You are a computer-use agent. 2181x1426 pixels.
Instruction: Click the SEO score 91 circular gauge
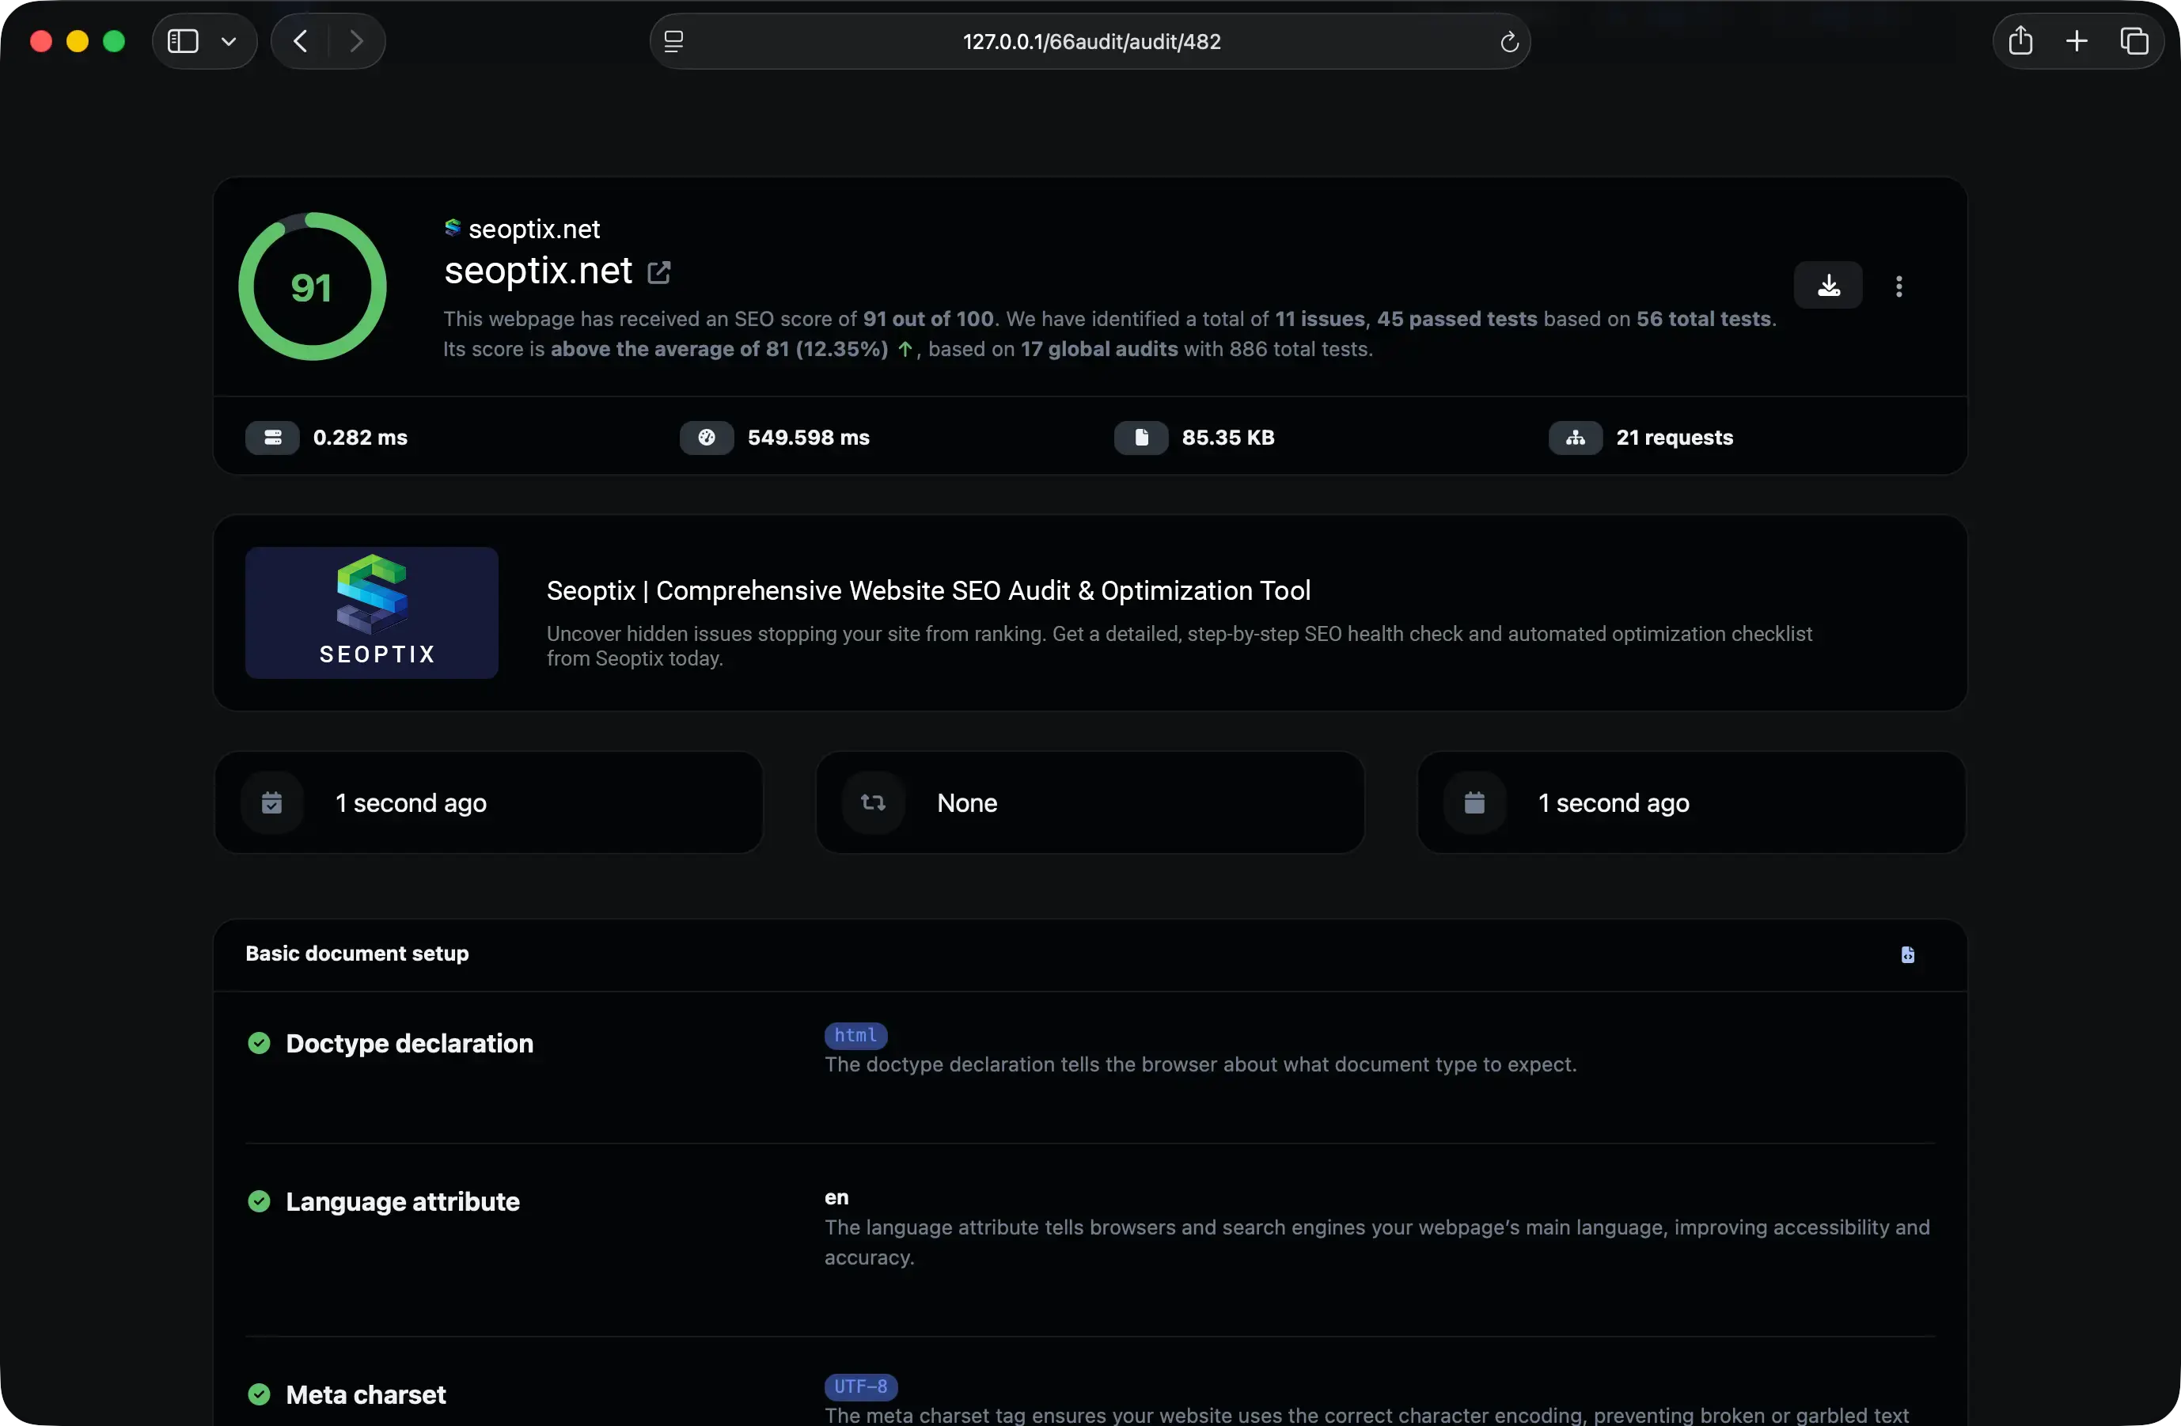[313, 286]
